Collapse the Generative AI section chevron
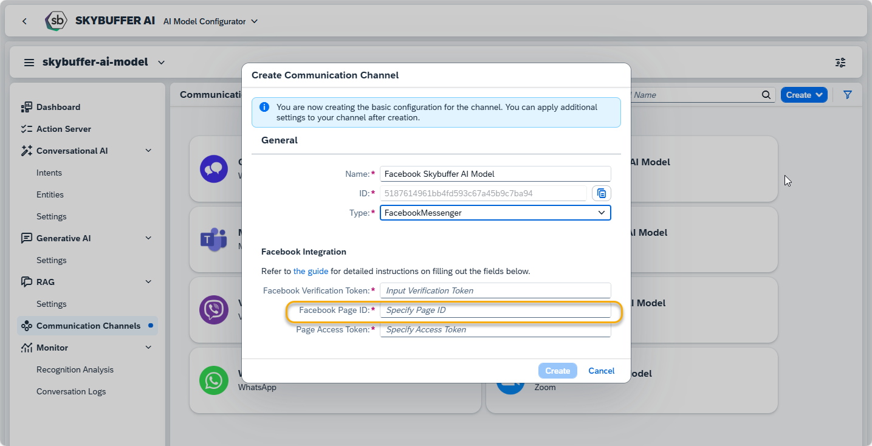 [148, 238]
